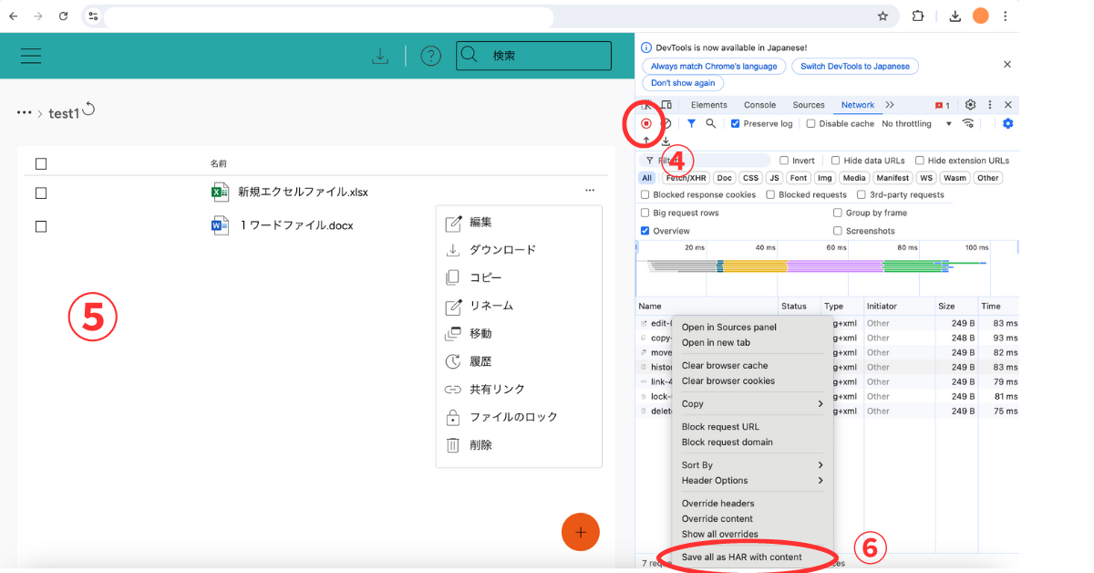Viewport: 1094px width, 573px height.
Task: Expand Sort By submenu
Action: pyautogui.click(x=753, y=465)
